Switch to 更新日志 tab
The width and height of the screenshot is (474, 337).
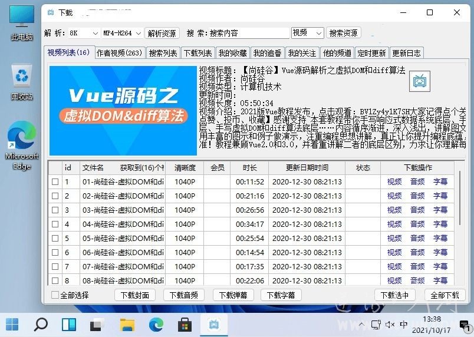[x=407, y=53]
